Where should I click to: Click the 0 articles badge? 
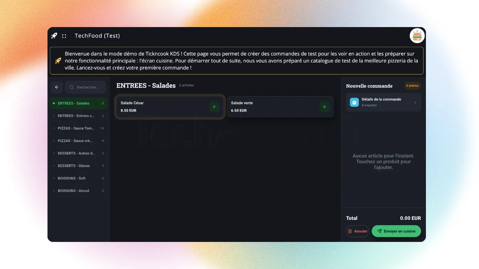coord(413,86)
